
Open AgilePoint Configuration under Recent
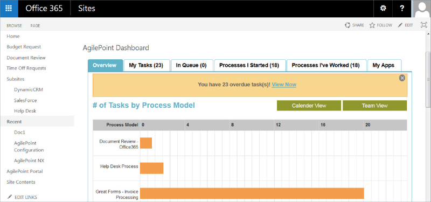[29, 147]
